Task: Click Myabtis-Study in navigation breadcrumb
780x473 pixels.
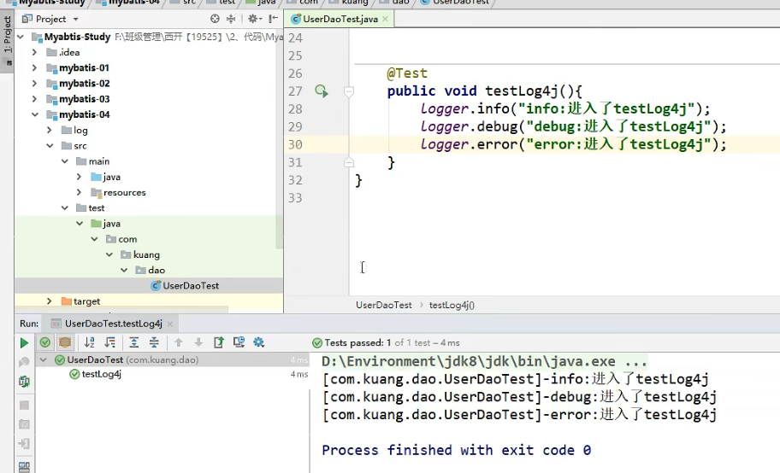Action: (x=51, y=3)
